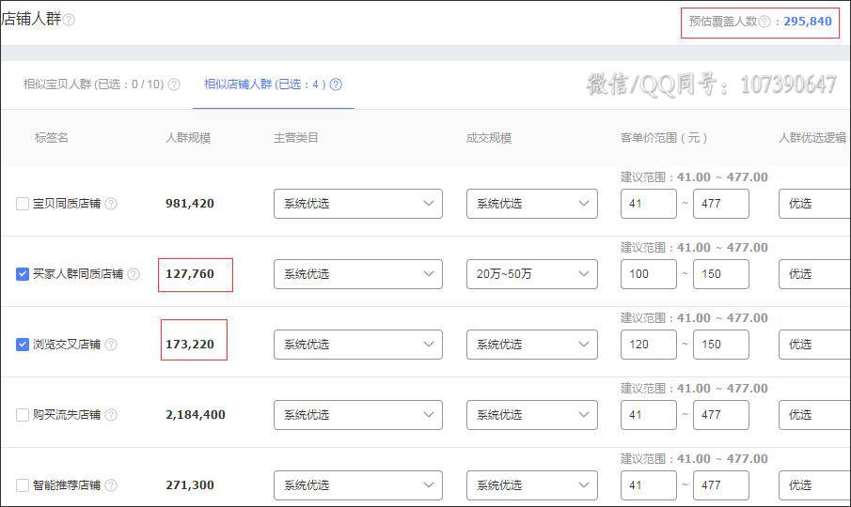Viewport: 851px width, 507px height.
Task: Click the 标签名 column header
Action: point(52,138)
